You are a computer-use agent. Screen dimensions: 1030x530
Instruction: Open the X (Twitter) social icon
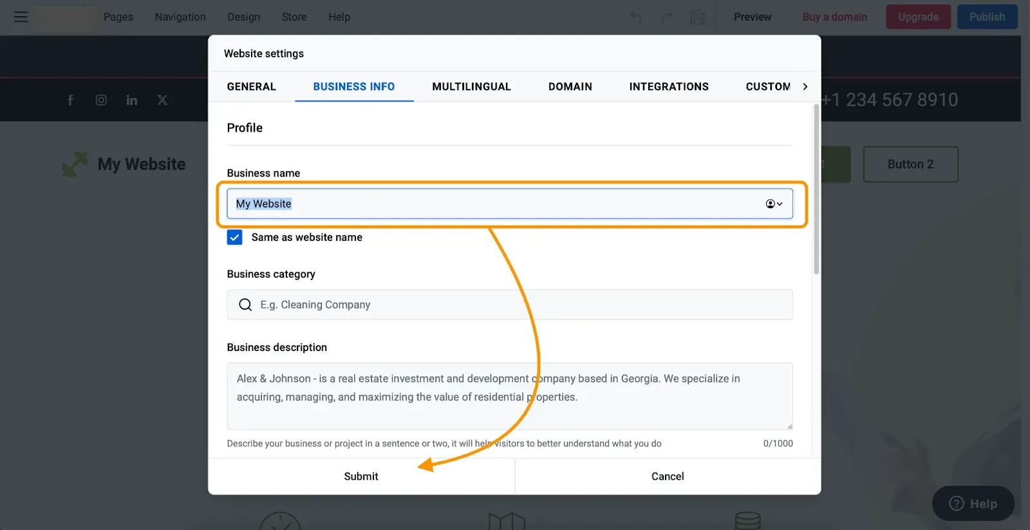pos(162,100)
